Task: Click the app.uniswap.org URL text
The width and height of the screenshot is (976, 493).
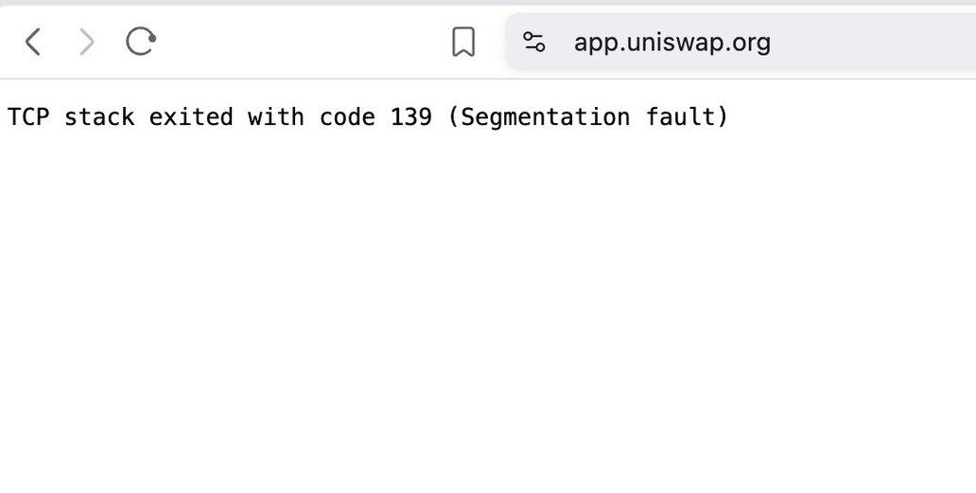Action: pos(671,43)
